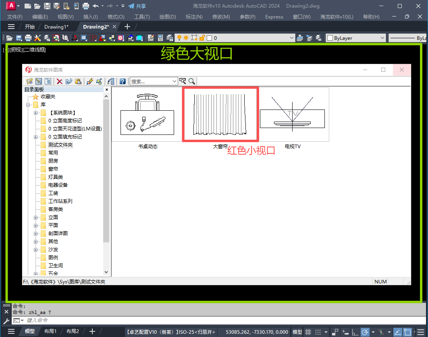Toggle ortho mode in the status bar
Screen dimensions: 428x337
355,332
